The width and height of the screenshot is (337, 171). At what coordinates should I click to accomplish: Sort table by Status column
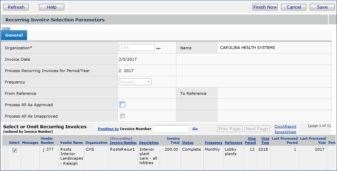(x=187, y=143)
